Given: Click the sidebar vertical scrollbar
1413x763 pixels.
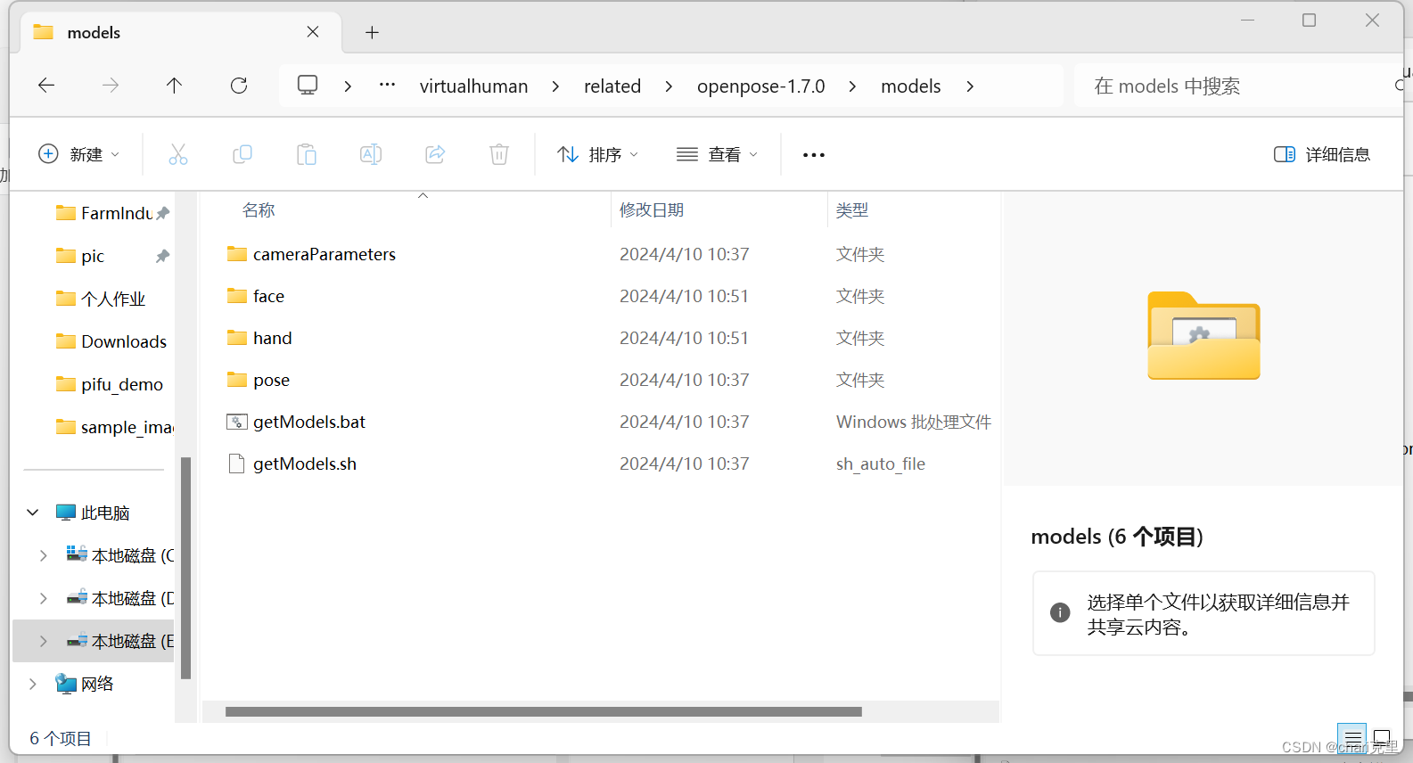Looking at the screenshot, I should click(185, 568).
